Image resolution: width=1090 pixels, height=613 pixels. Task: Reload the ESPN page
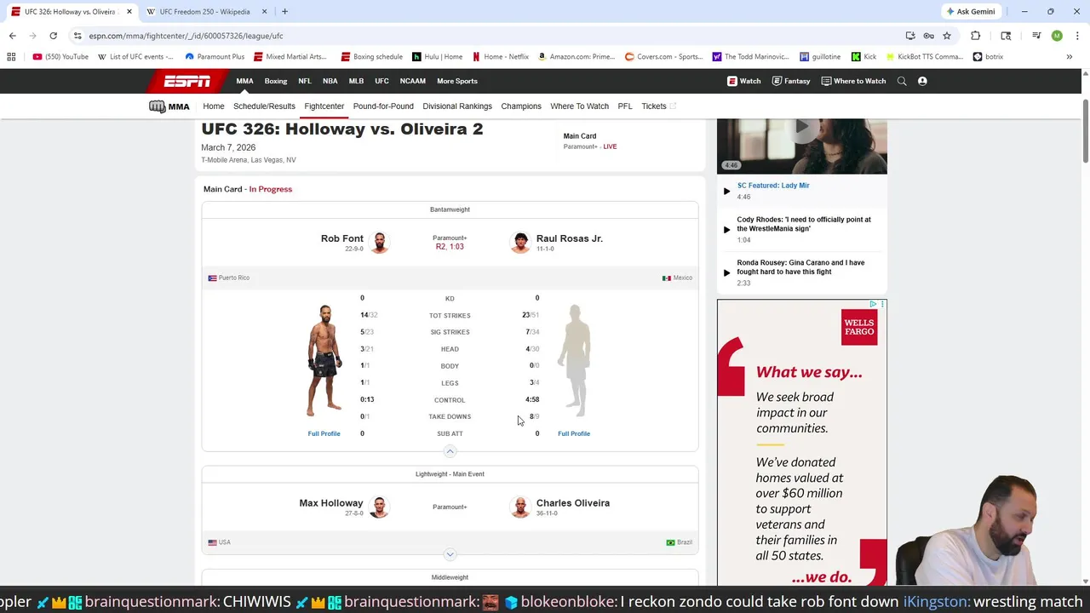click(x=53, y=36)
